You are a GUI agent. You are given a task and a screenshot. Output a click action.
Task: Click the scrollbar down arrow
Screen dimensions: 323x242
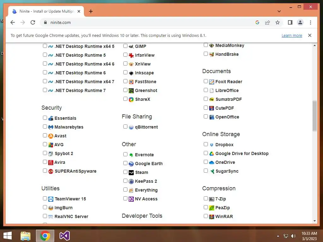(x=314, y=221)
